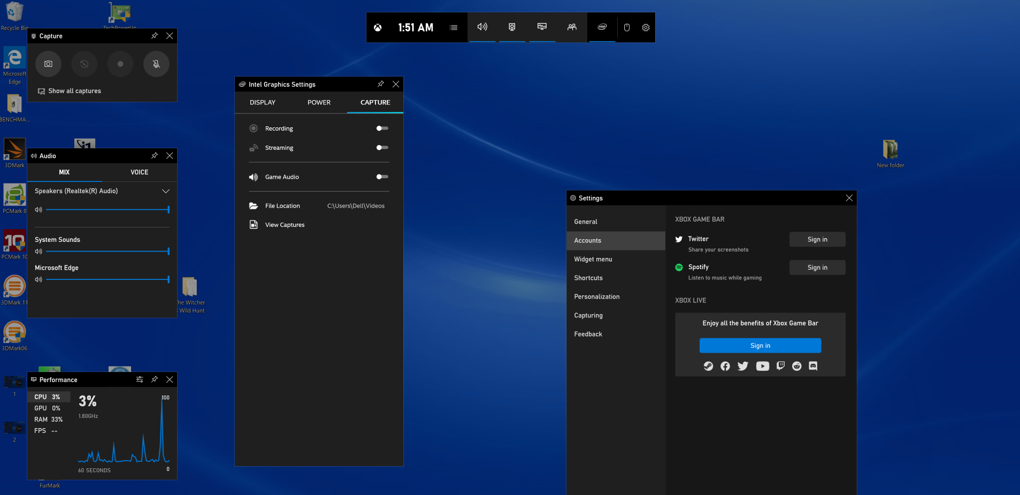Toggle the Recording switch
This screenshot has width=1020, height=495.
click(382, 128)
